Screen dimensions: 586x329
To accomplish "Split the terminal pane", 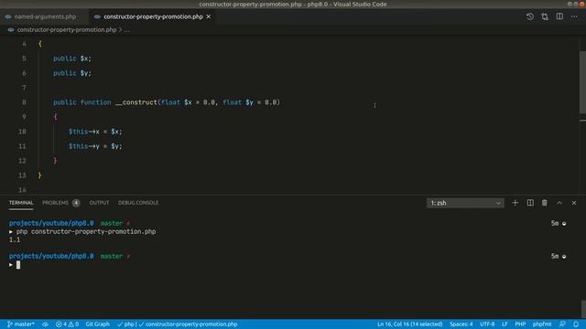I will (530, 203).
